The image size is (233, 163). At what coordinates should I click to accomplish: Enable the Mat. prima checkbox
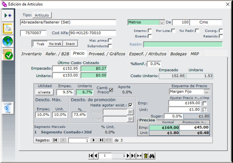click(110, 40)
